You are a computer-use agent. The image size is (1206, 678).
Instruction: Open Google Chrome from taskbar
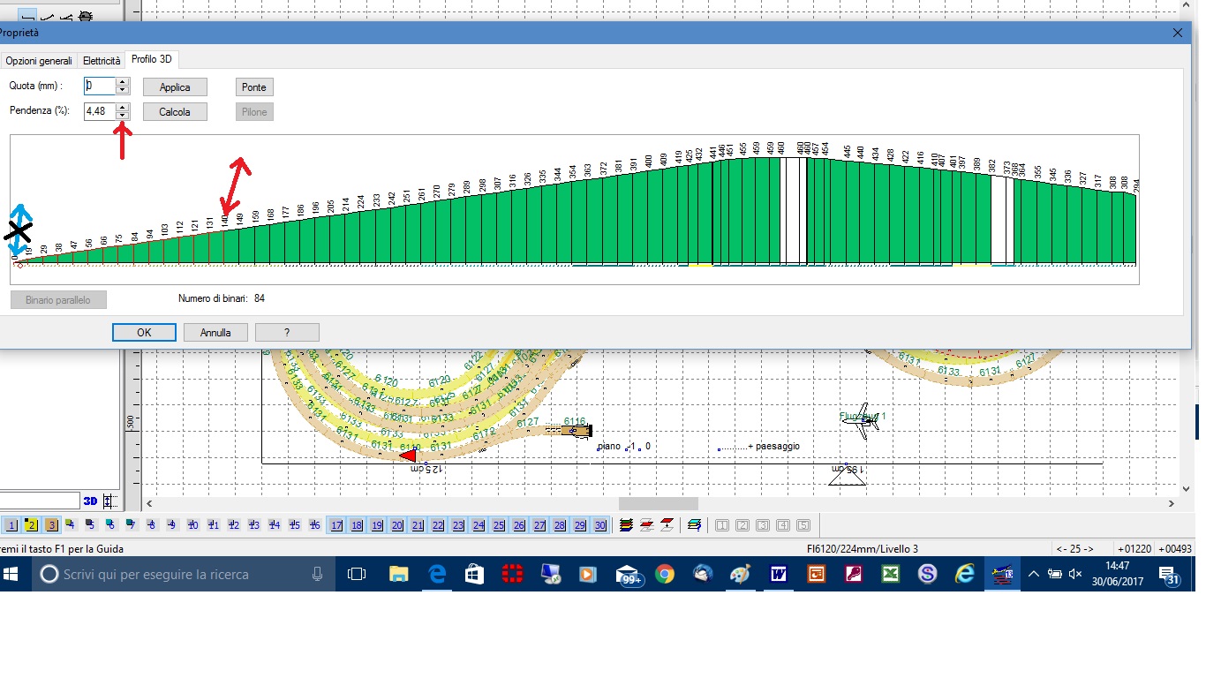click(x=664, y=575)
